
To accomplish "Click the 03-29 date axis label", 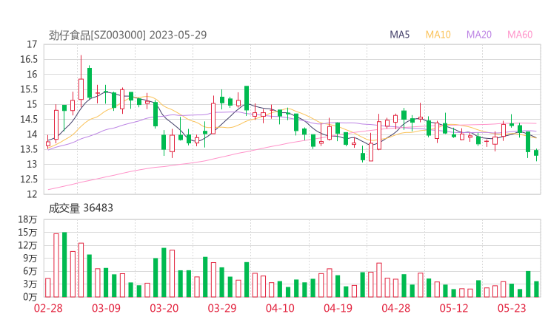I will (222, 308).
